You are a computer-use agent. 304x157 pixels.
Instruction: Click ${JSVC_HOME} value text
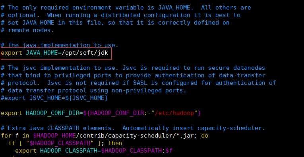click(x=86, y=98)
